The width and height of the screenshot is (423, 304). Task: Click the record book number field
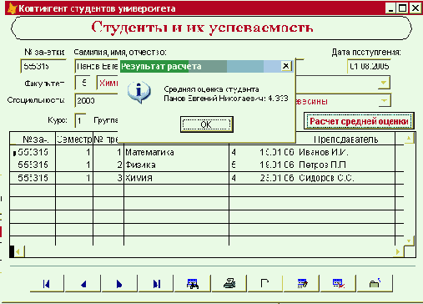pyautogui.click(x=43, y=66)
